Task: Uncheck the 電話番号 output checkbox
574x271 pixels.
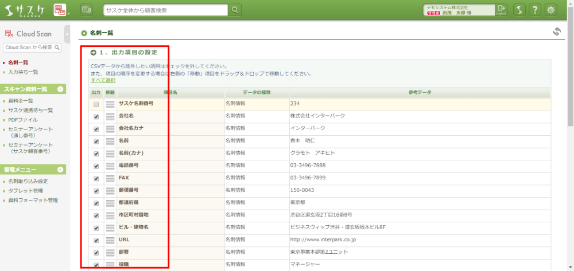Action: pos(96,166)
